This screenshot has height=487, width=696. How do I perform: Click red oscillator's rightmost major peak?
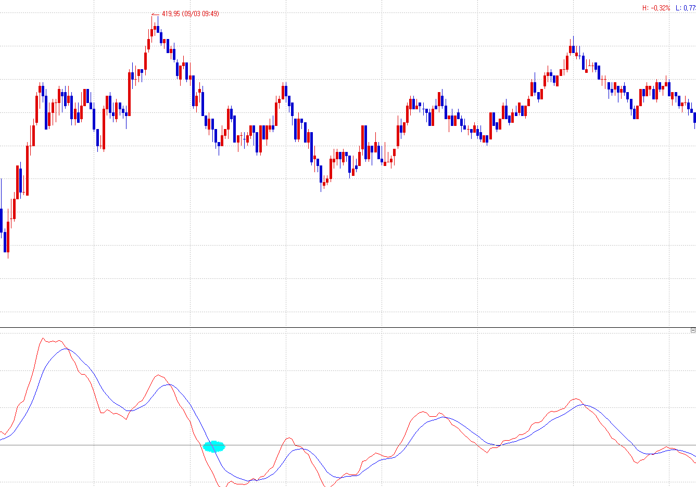pos(576,399)
